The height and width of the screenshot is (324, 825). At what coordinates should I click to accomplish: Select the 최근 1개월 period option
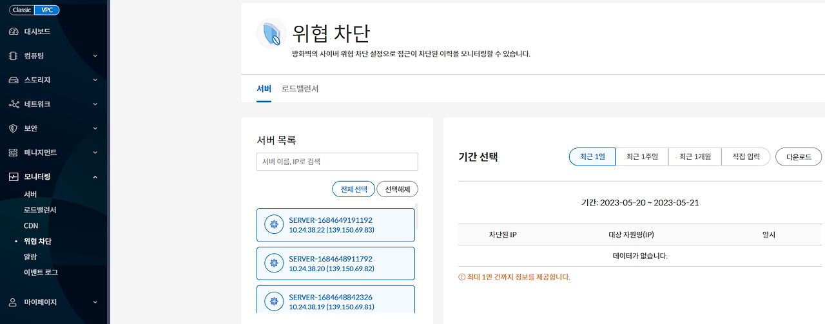pyautogui.click(x=695, y=157)
